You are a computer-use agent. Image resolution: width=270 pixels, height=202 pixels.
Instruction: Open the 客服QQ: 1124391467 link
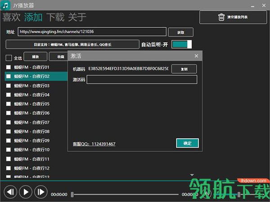(94, 144)
